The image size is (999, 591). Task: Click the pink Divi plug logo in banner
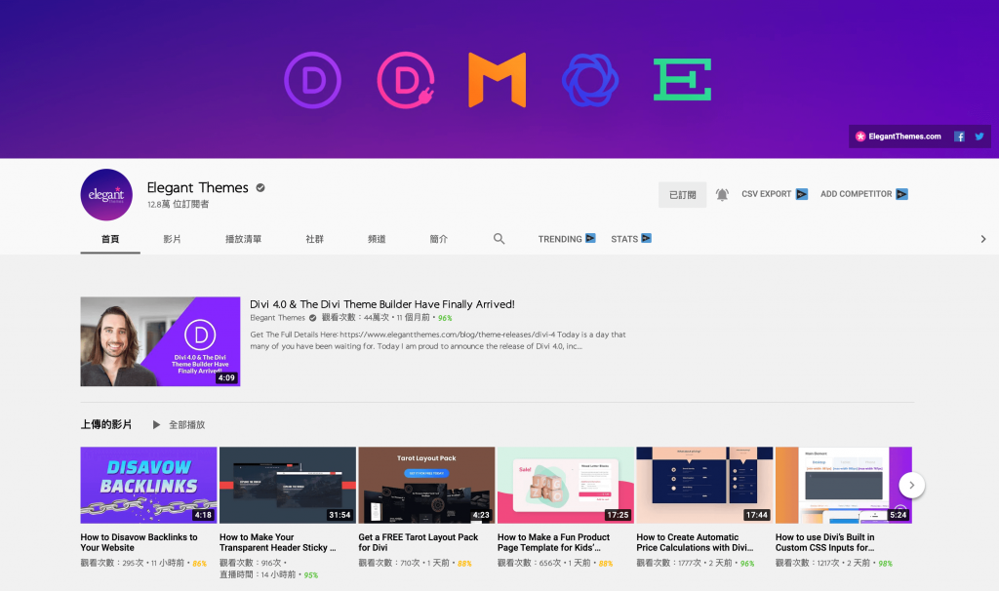click(406, 80)
